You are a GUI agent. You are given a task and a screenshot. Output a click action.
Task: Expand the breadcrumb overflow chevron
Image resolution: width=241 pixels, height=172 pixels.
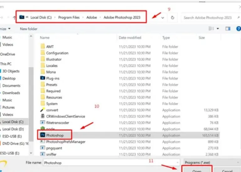click(27, 17)
